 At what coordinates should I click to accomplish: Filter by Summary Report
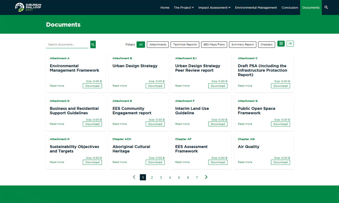click(243, 44)
